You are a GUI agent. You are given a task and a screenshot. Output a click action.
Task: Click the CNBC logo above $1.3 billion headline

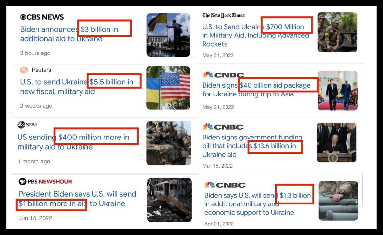click(225, 185)
